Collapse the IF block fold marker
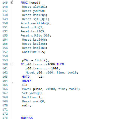The width and height of the screenshot is (133, 119). pos(12,64)
